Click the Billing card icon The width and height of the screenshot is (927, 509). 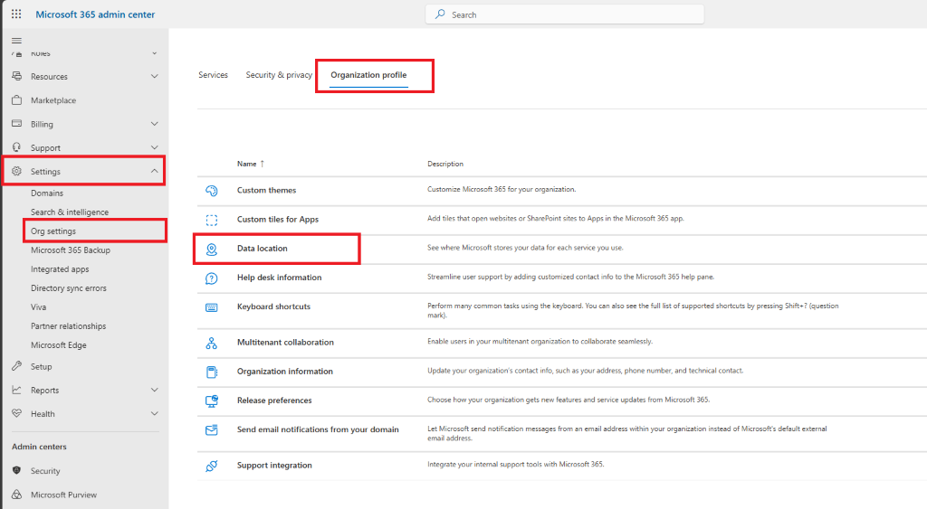click(16, 124)
